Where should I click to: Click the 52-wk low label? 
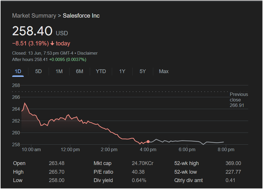[x=185, y=172]
